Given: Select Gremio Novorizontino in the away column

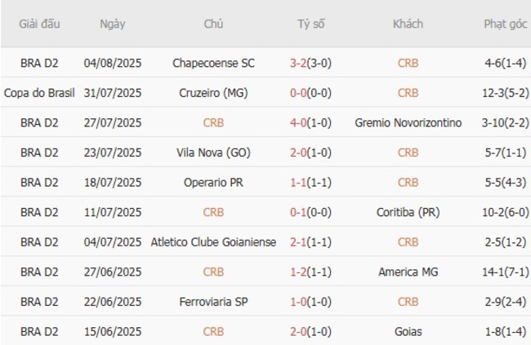Looking at the screenshot, I should coord(408,123).
